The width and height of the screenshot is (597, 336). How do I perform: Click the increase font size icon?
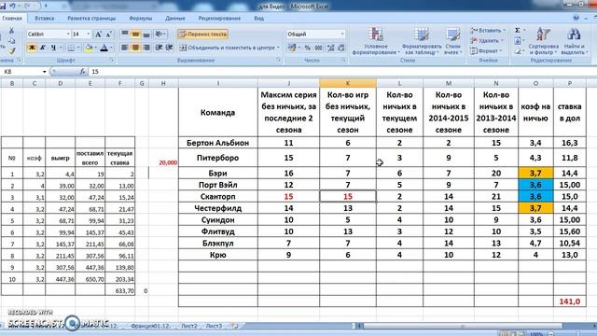click(98, 35)
